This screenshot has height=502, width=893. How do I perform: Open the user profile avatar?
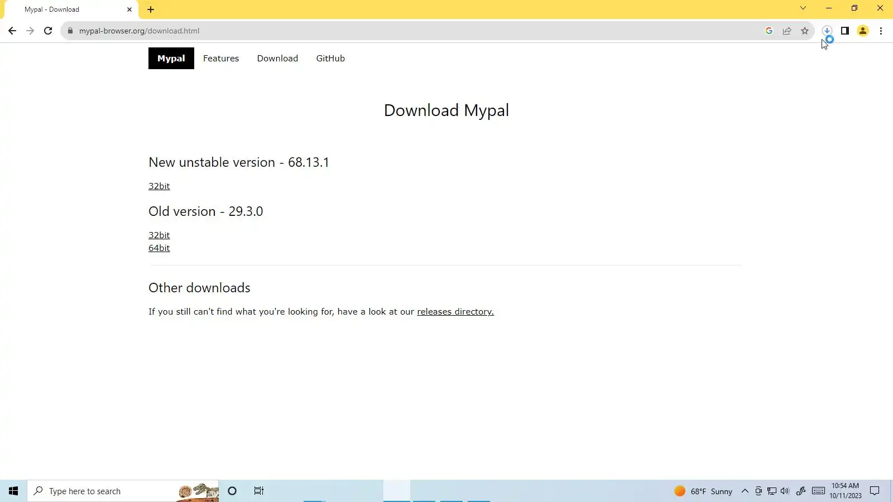click(863, 31)
